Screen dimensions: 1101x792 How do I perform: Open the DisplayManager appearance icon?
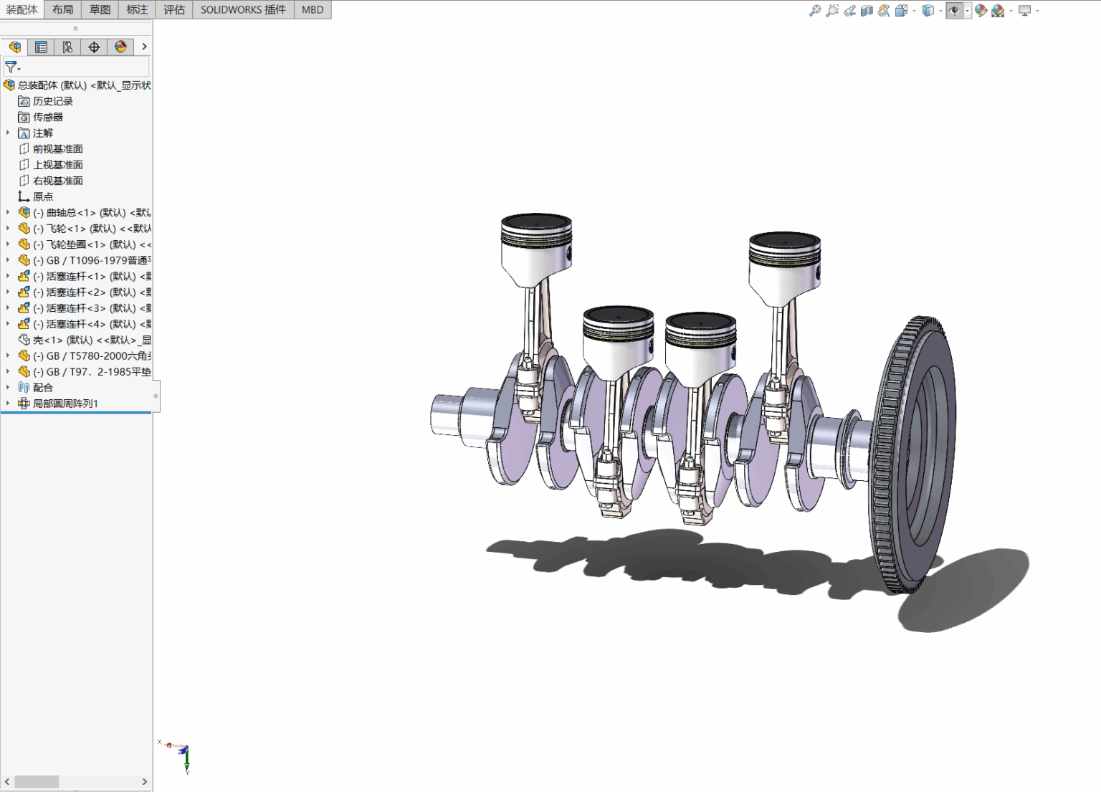tap(120, 47)
